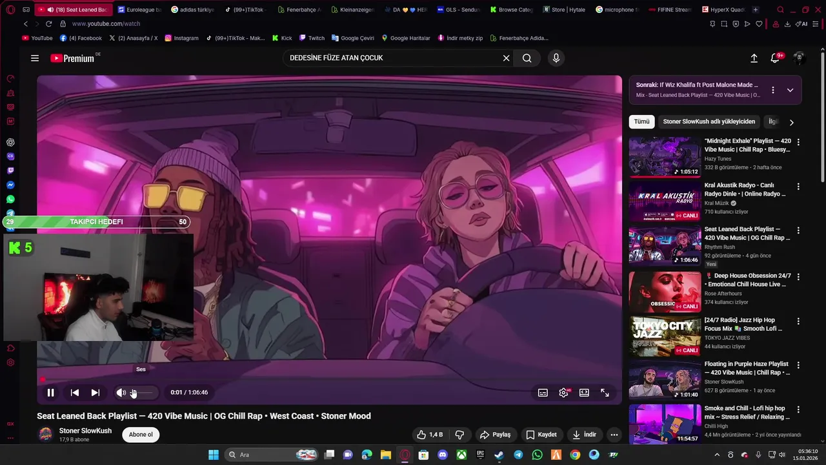Open options for Kral Akustik Radyo video

(x=798, y=187)
